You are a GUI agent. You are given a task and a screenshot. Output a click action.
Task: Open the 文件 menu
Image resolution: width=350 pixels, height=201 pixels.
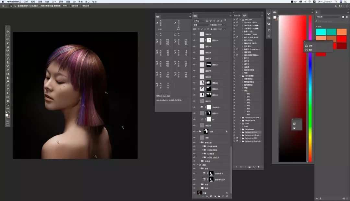click(26, 2)
